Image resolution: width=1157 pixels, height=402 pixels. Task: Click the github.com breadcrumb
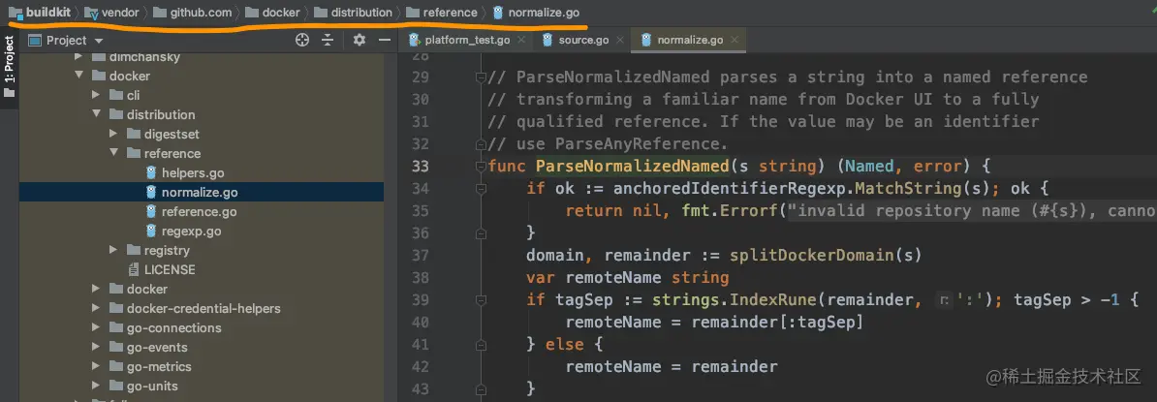tap(192, 13)
